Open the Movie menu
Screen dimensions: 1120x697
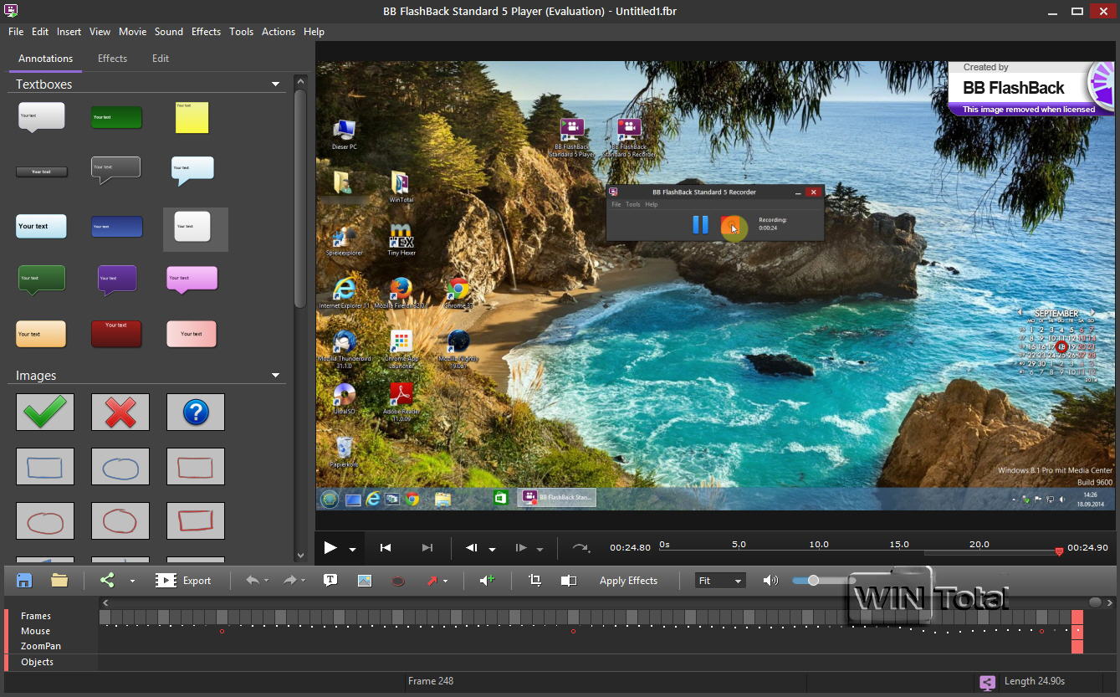[132, 32]
